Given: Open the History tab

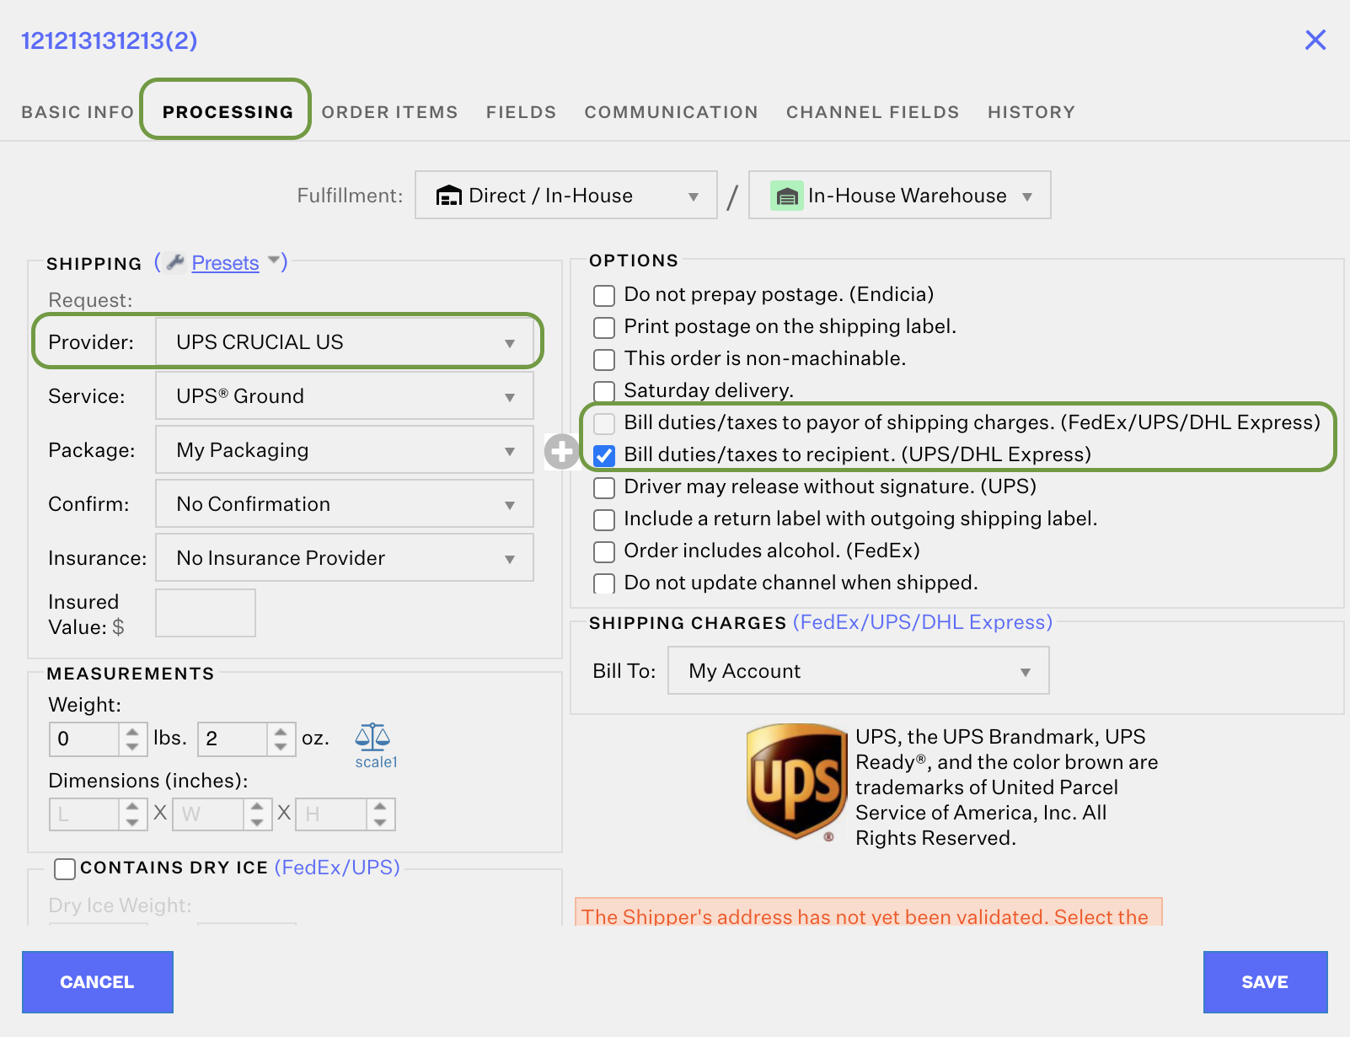Looking at the screenshot, I should 1031,112.
